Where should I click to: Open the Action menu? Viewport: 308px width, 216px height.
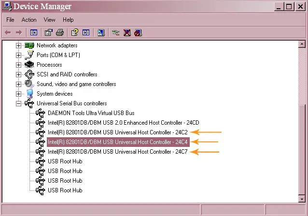click(29, 20)
